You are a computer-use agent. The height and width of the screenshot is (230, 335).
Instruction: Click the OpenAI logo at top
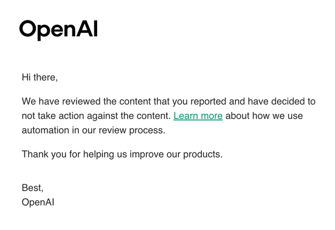[x=58, y=30]
